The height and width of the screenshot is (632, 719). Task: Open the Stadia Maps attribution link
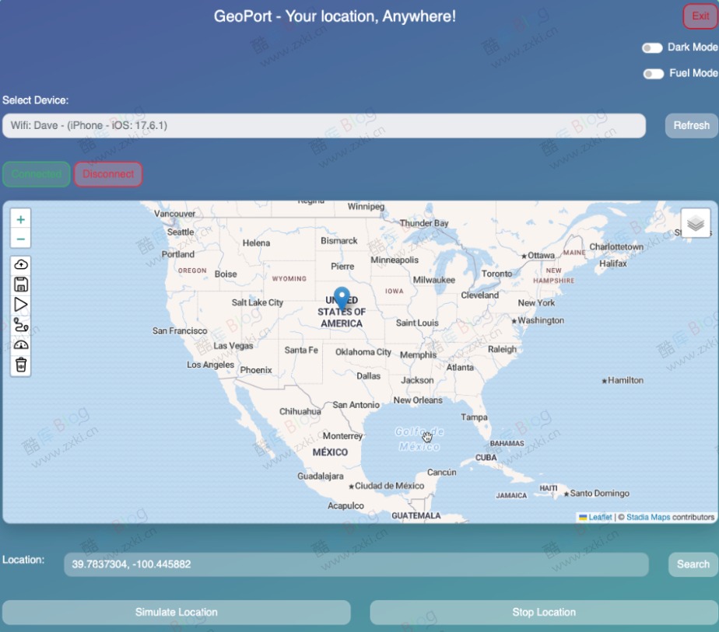(x=648, y=517)
